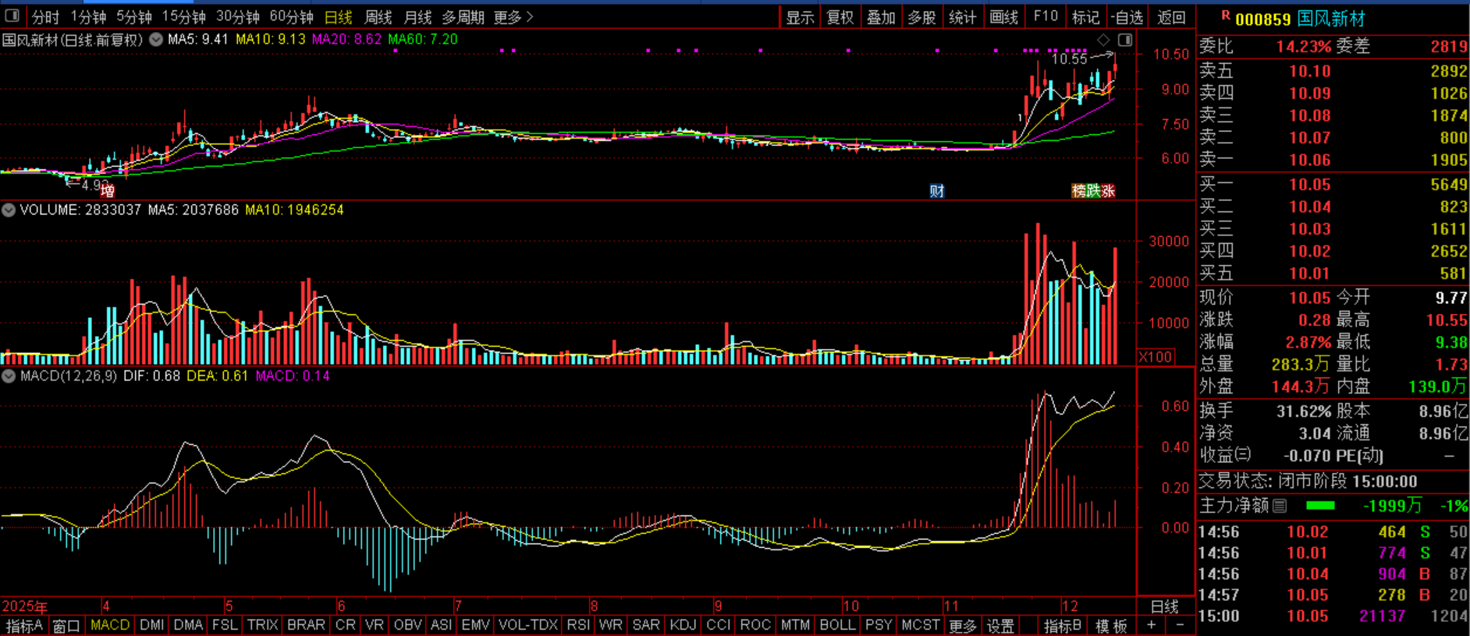Click the 日线 period label beside the timeline
The width and height of the screenshot is (1470, 636).
1165,606
